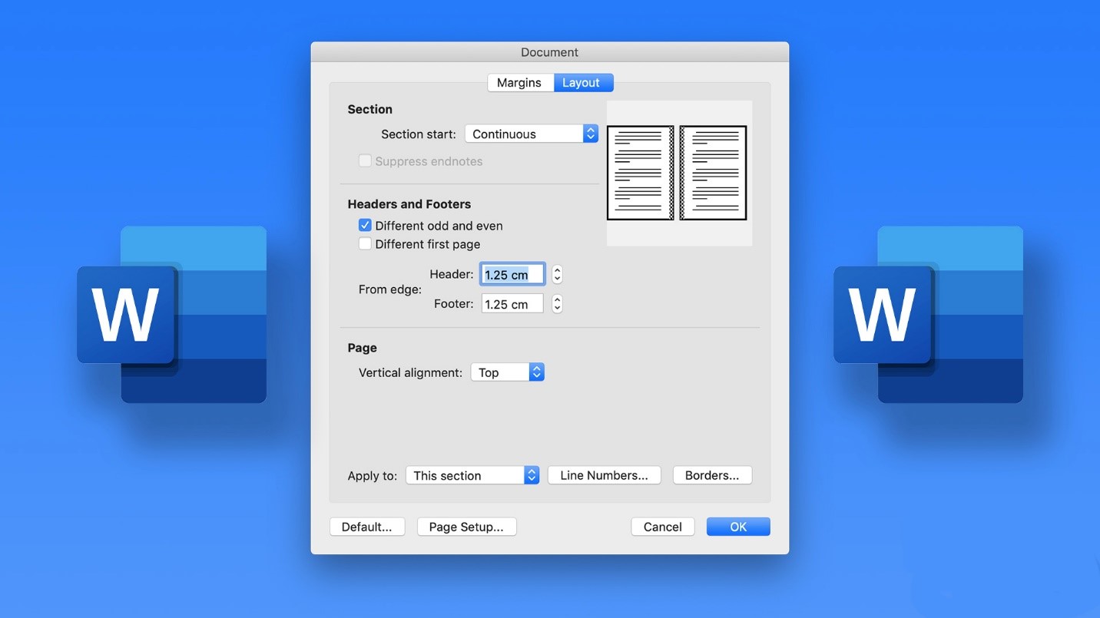Open the Line Numbers dialog

(x=605, y=475)
